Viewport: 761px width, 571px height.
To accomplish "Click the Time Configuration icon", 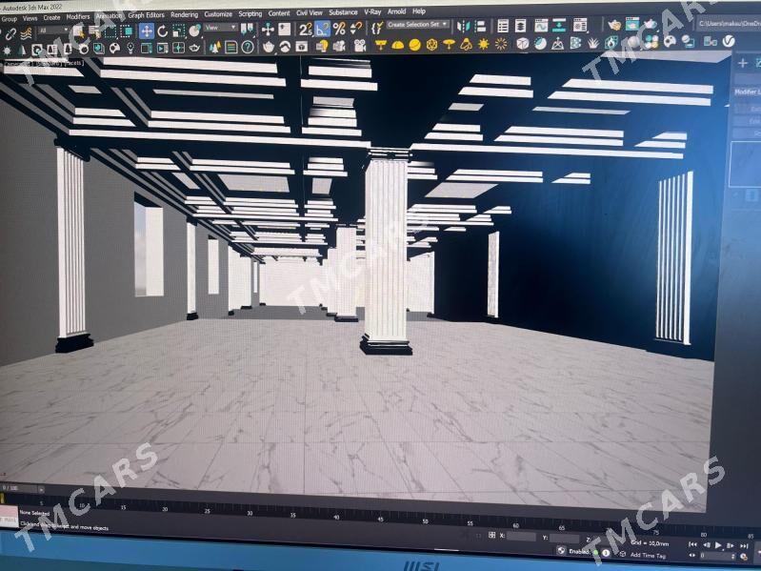I will point(744,557).
